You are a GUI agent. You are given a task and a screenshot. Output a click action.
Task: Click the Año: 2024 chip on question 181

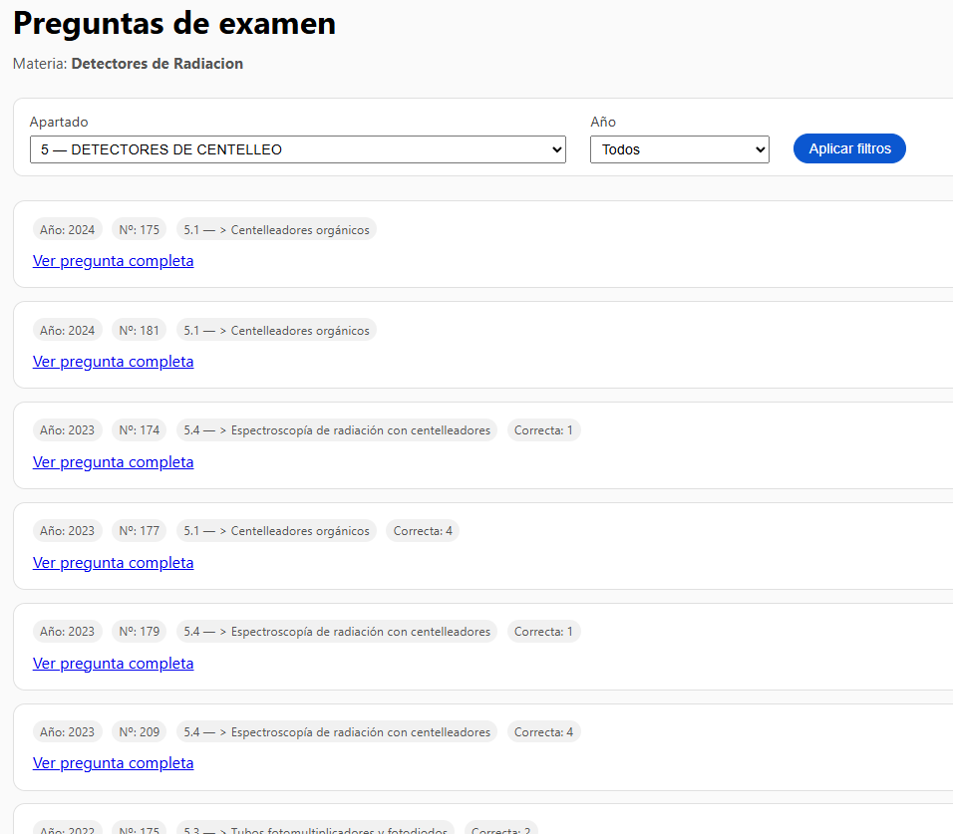click(x=68, y=330)
